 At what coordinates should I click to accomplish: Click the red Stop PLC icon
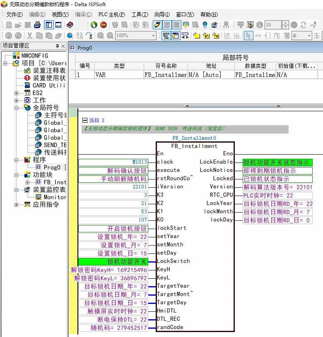point(104,25)
